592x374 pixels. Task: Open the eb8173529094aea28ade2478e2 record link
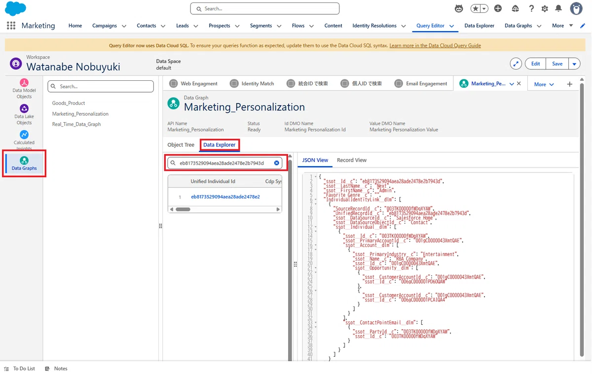point(225,197)
